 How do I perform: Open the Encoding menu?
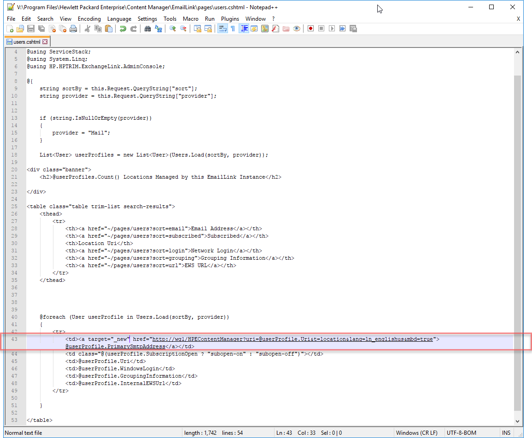(x=89, y=19)
